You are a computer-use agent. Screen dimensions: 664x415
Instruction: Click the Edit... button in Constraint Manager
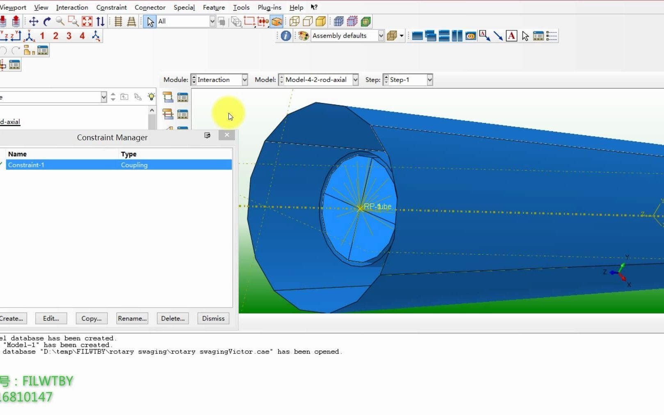[x=51, y=319]
